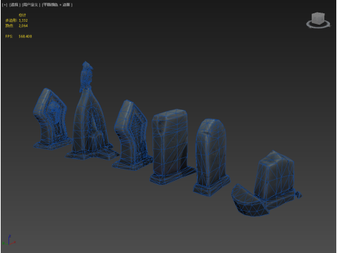Select the square-topped flat tombstone model
Image resolution: width=337 pixels, height=253 pixels.
(171, 146)
